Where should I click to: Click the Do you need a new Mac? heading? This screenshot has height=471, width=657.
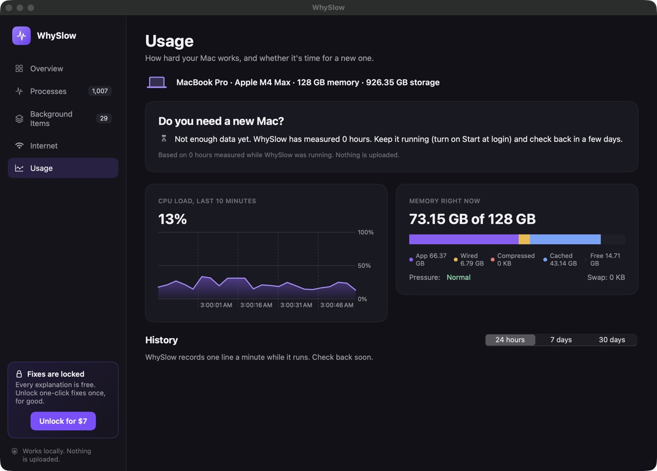tap(221, 121)
